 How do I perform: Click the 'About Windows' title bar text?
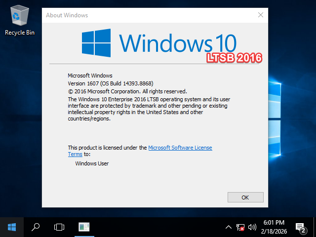click(67, 15)
